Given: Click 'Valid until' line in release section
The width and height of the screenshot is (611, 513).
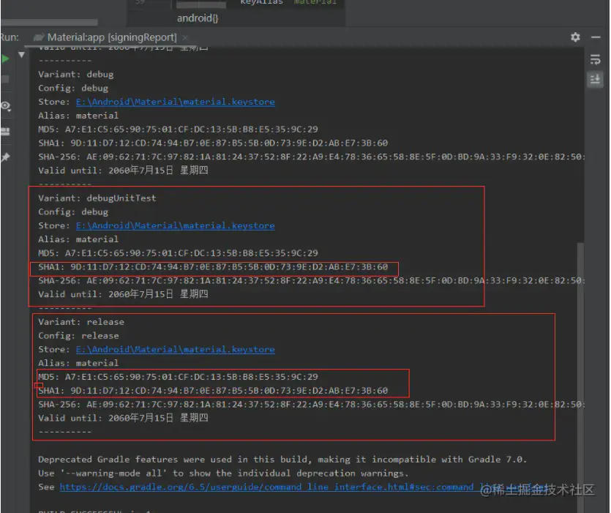Looking at the screenshot, I should tap(123, 418).
